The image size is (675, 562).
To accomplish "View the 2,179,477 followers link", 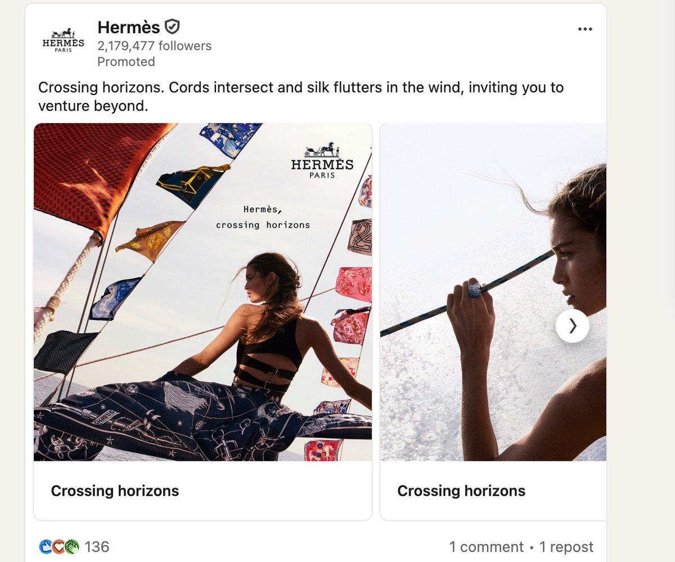I will 154,46.
